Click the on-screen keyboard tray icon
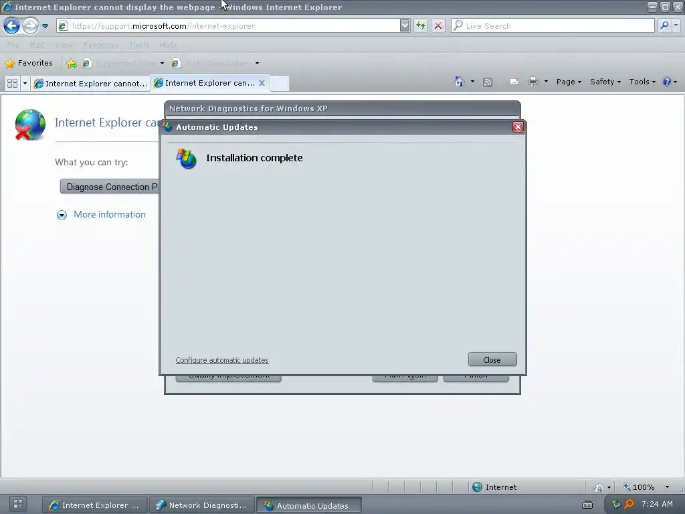Screen dimensions: 685x514 (x=587, y=505)
